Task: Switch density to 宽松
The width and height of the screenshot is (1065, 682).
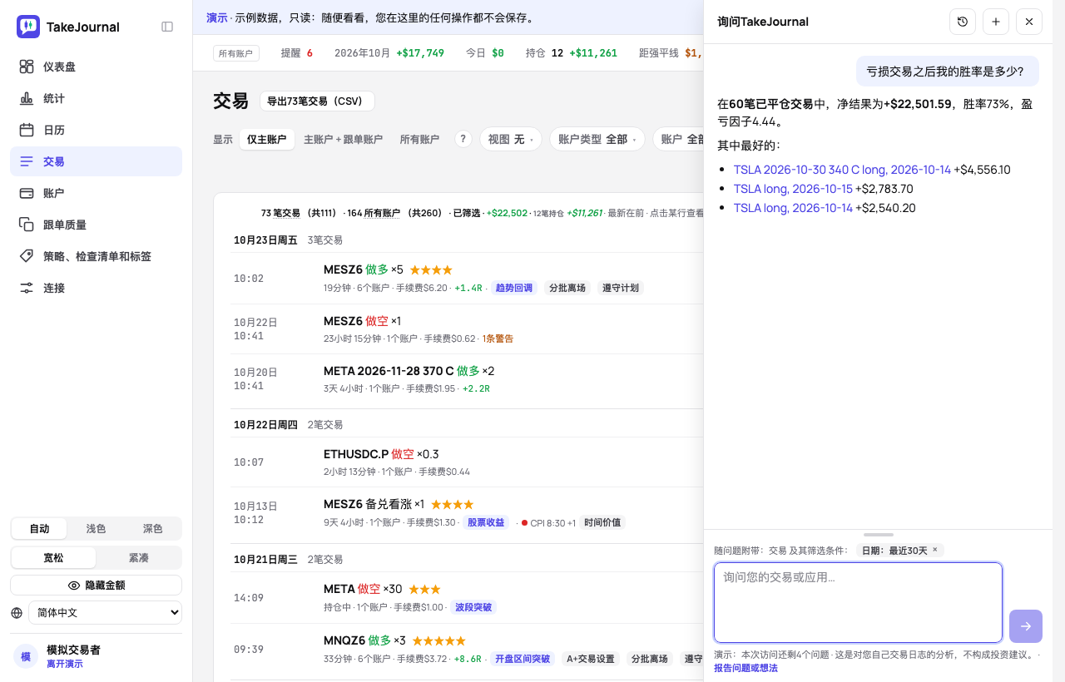Action: coord(53,557)
